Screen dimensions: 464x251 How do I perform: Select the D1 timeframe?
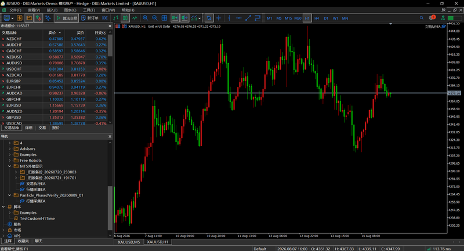click(x=326, y=19)
